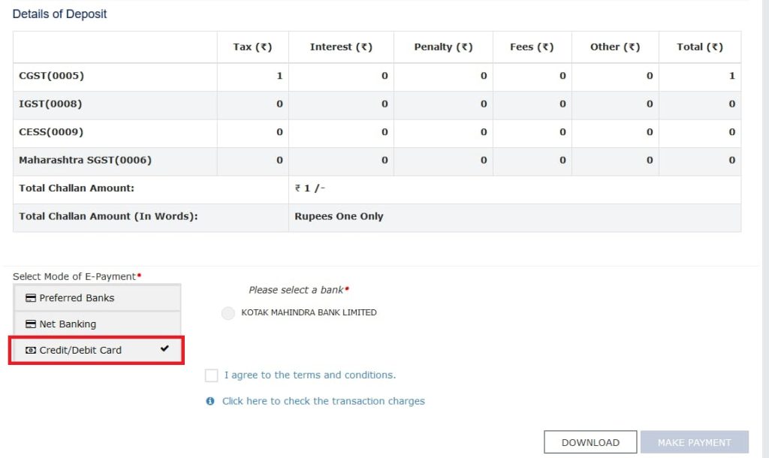Screen dimensions: 769x458
Task: Tick the terms and conditions checkbox
Action: (x=212, y=375)
